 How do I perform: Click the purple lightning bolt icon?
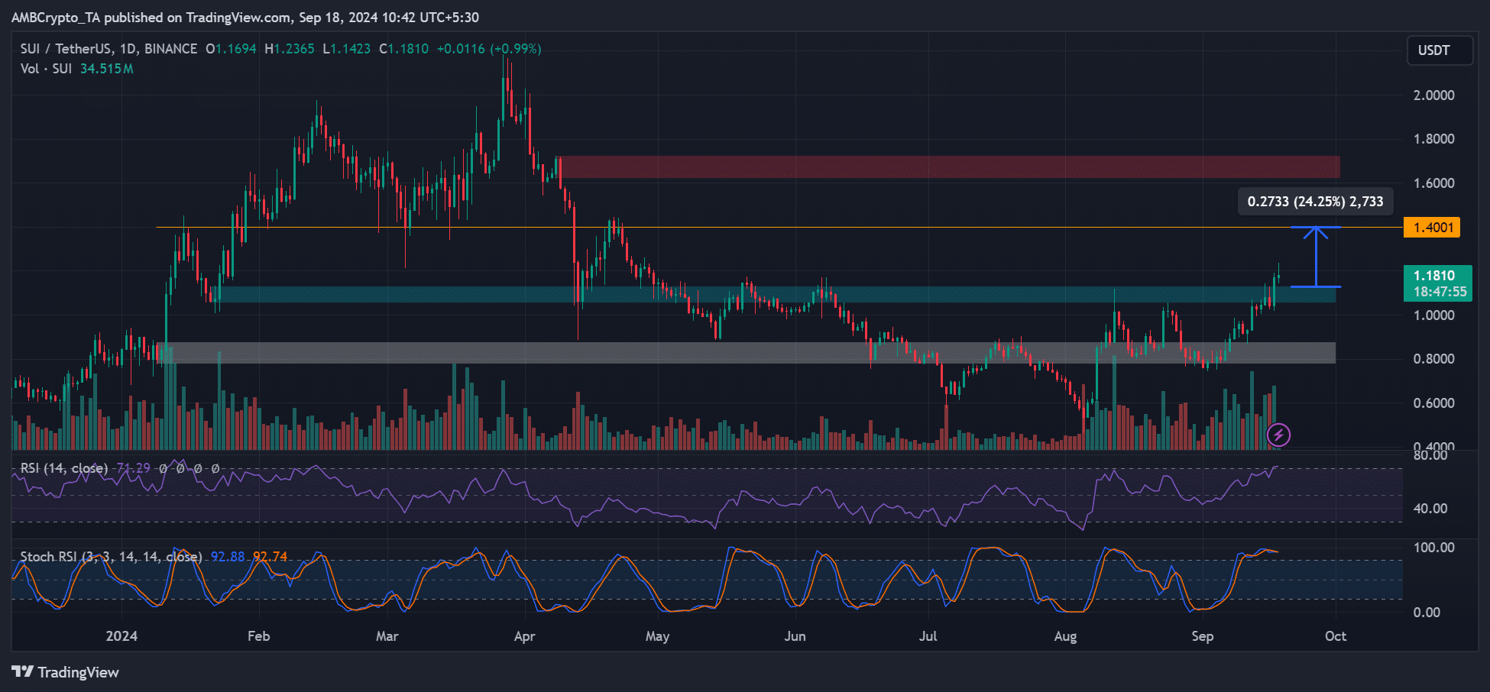coord(1278,435)
